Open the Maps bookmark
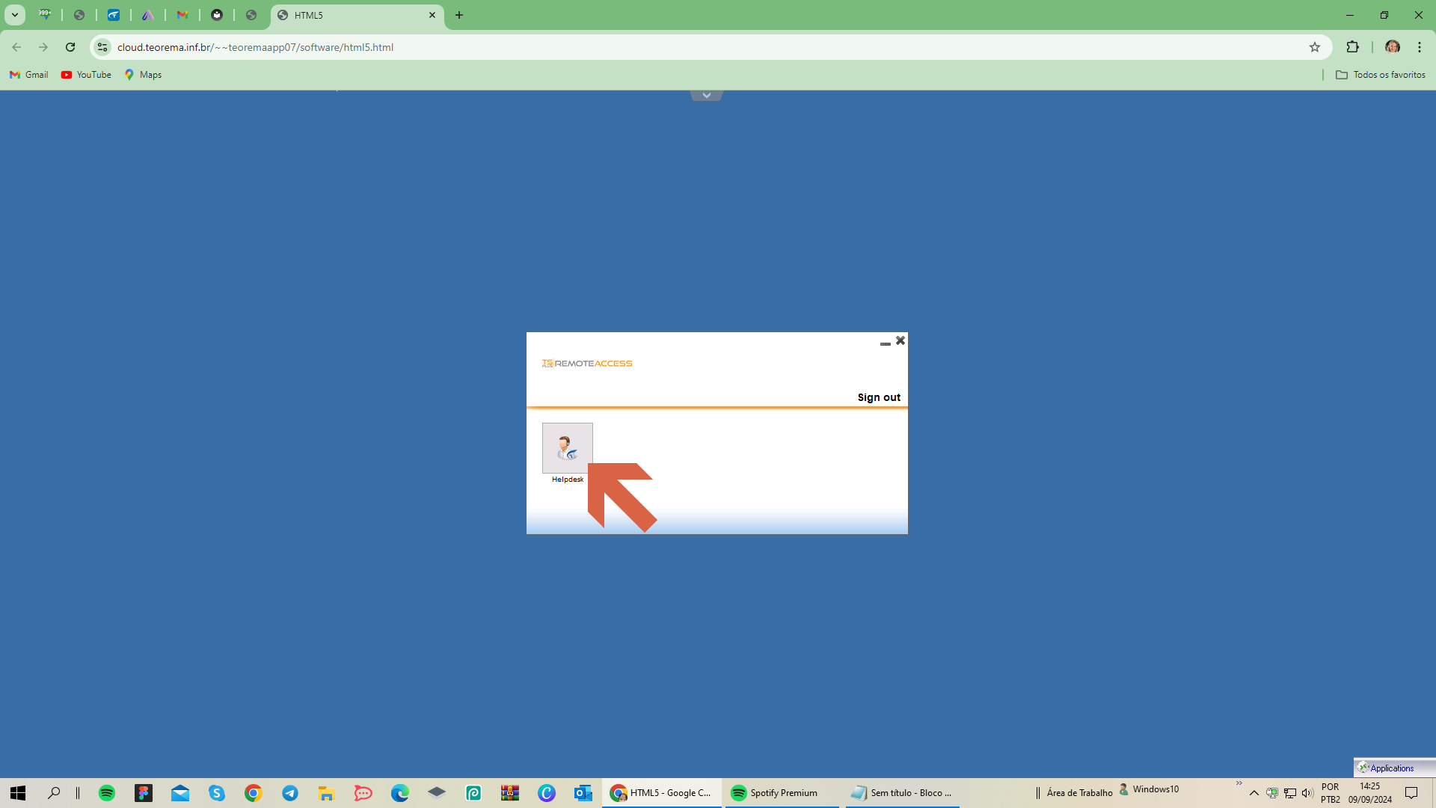This screenshot has height=808, width=1436. 144,75
